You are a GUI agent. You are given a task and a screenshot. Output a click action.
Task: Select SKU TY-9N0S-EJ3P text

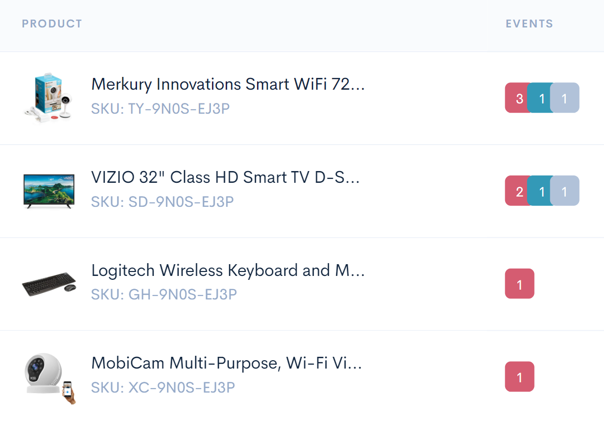click(161, 108)
